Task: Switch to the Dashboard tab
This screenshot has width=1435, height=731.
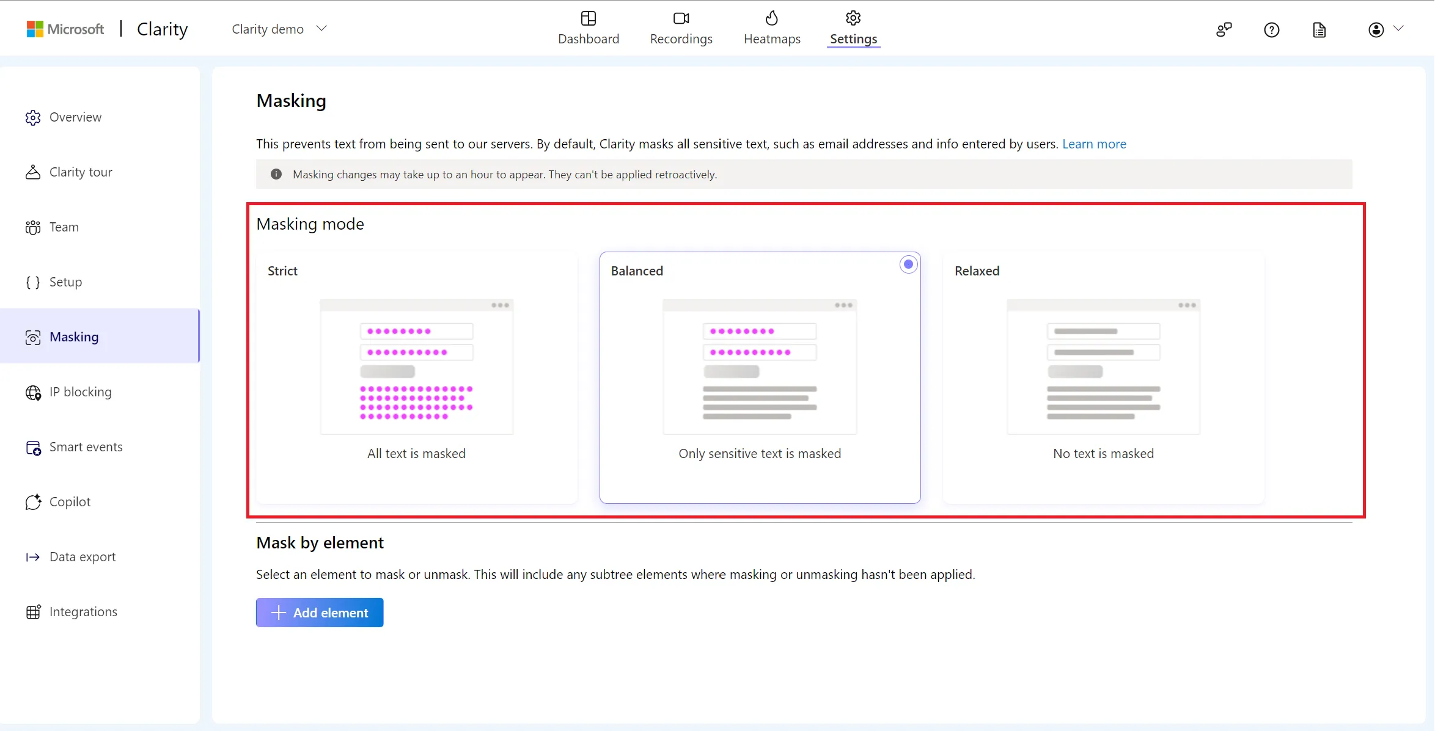Action: [588, 28]
